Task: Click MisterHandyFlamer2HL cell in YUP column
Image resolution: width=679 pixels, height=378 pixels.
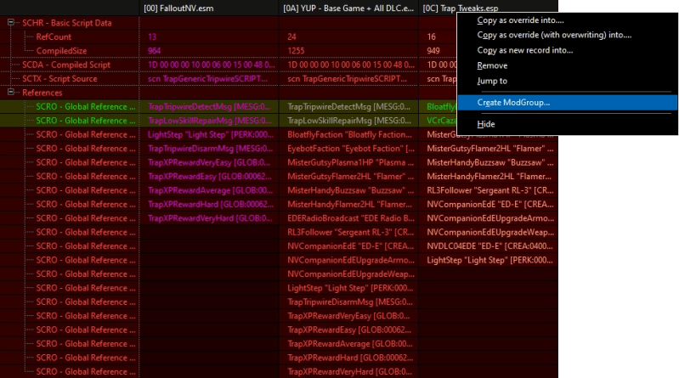Action: coord(349,204)
